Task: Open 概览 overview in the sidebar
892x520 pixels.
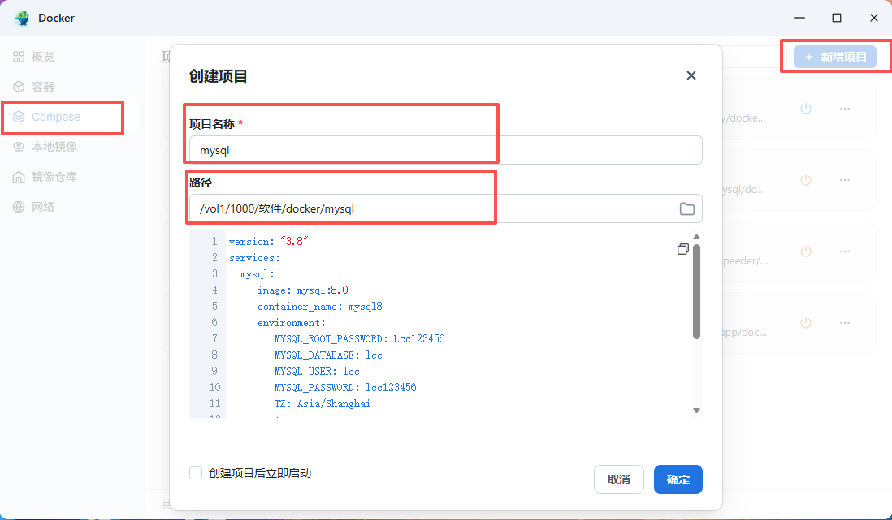Action: click(34, 57)
